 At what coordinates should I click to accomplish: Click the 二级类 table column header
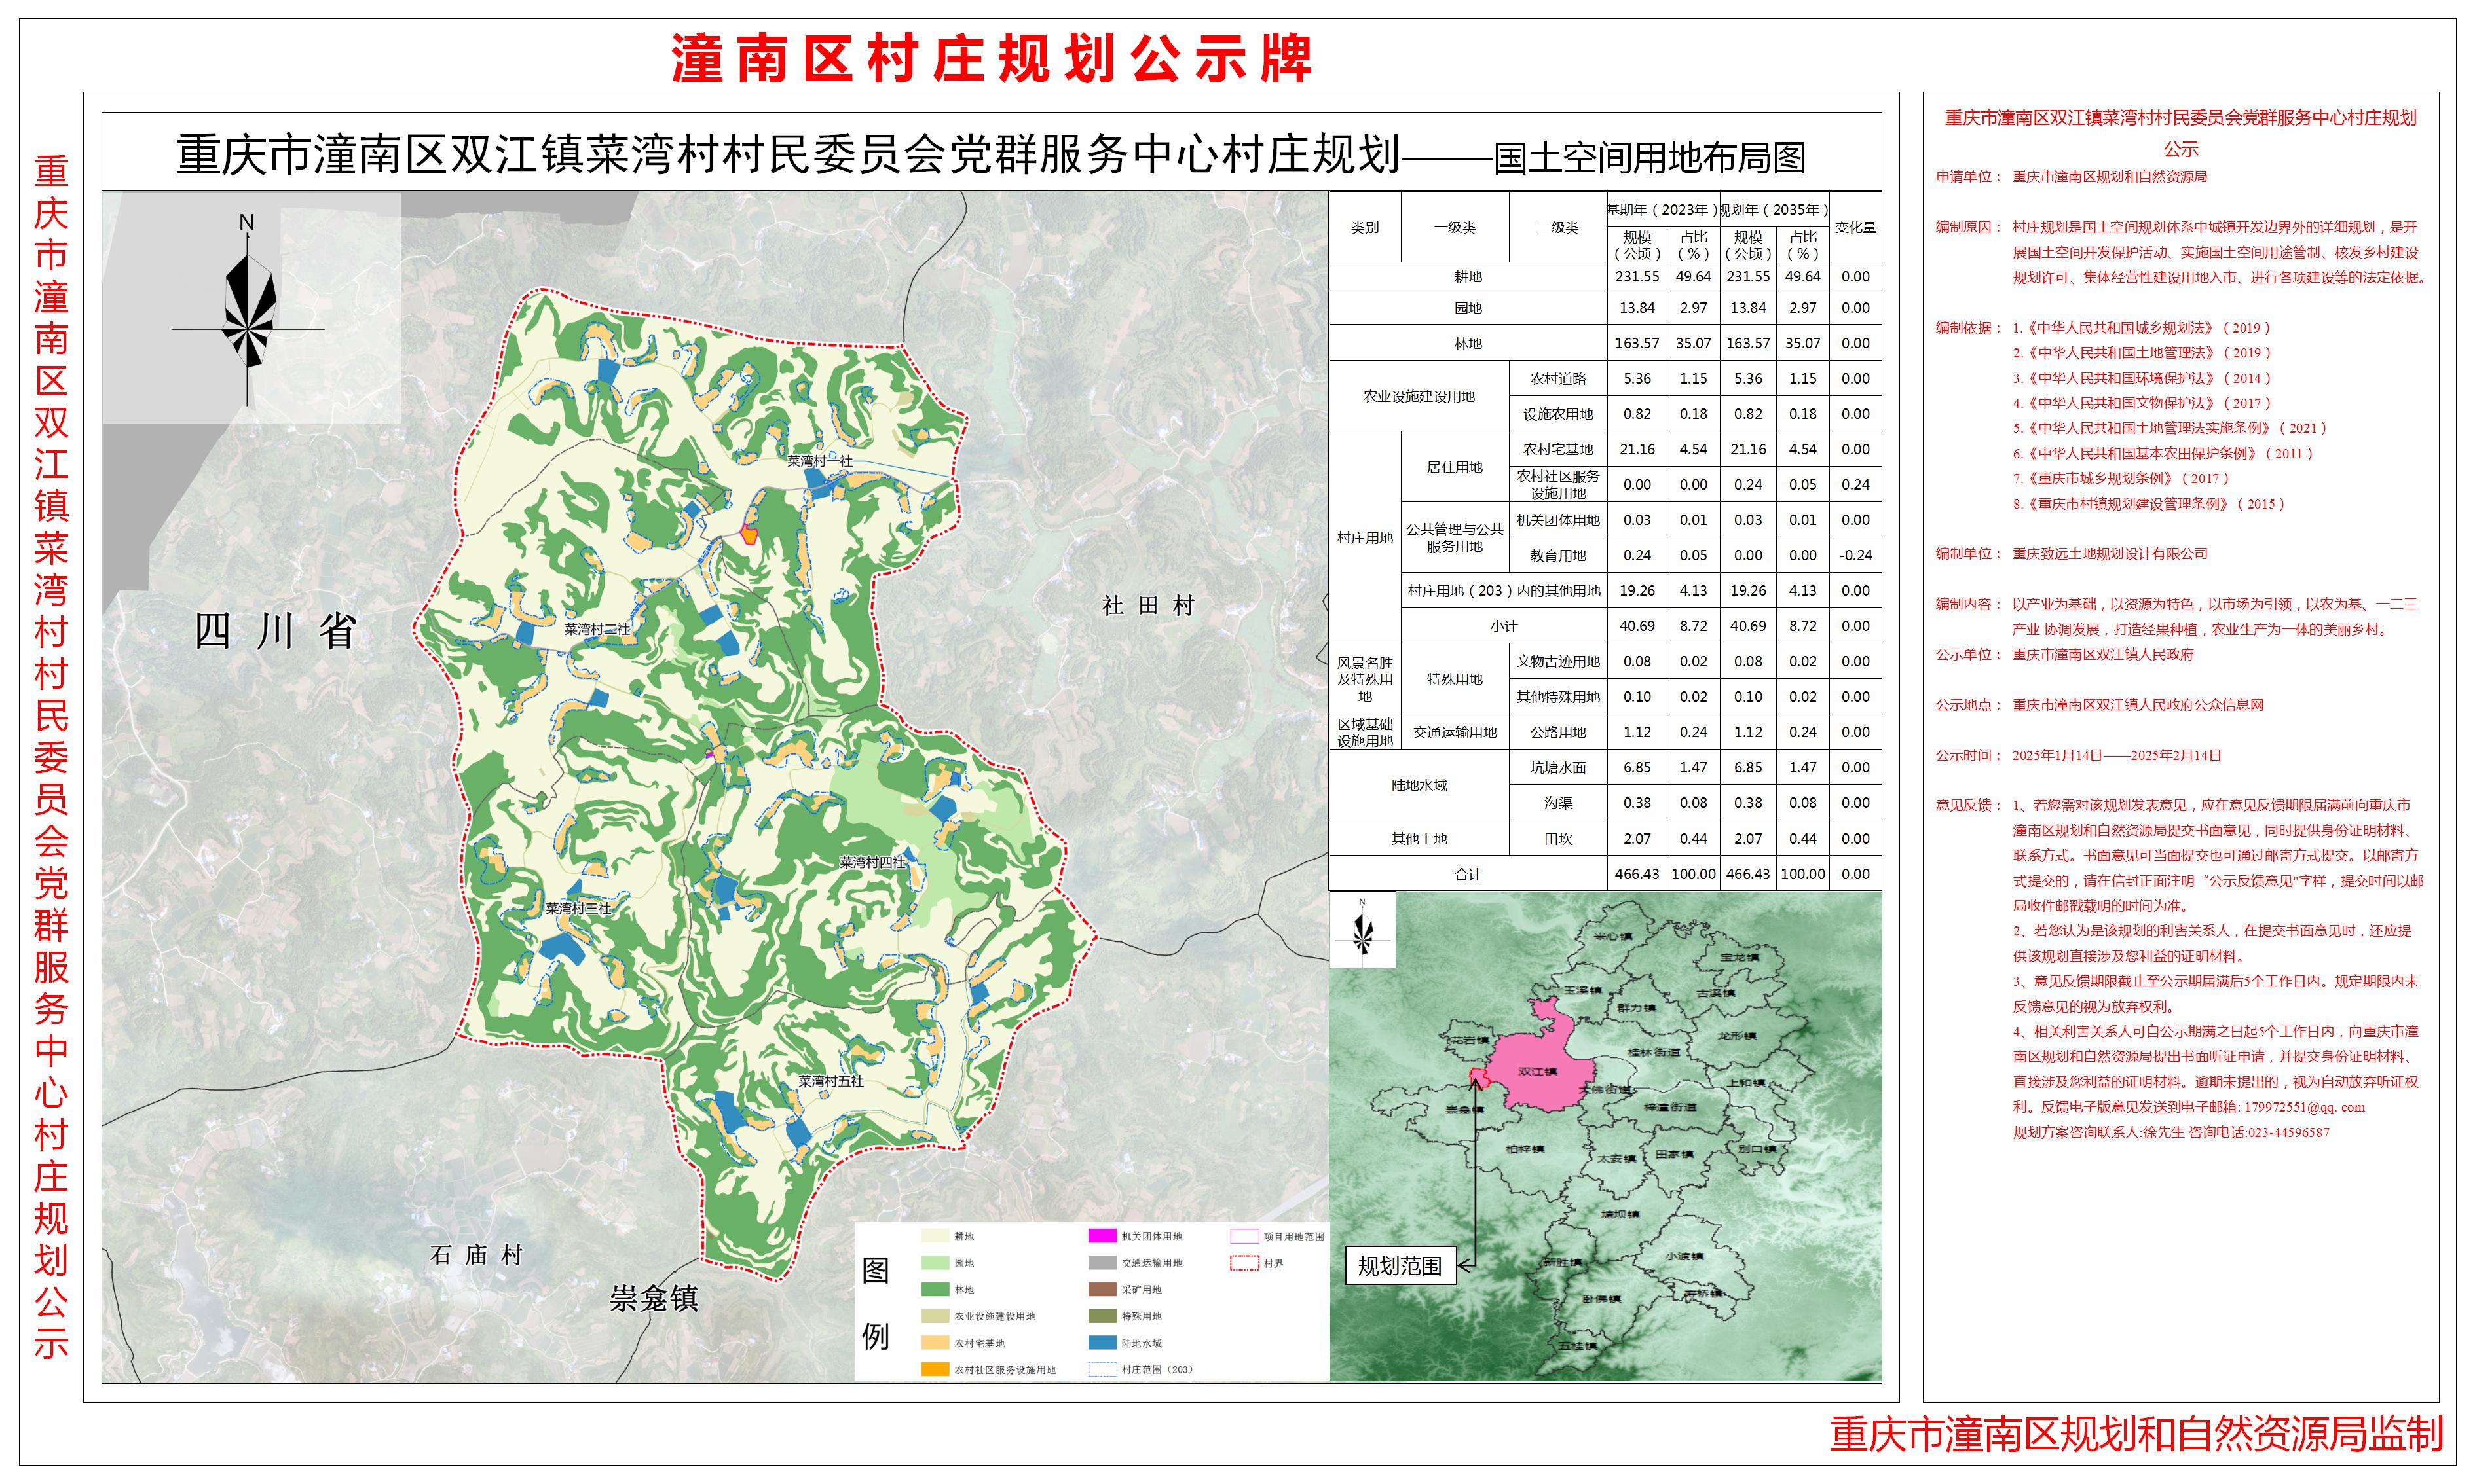[1557, 227]
